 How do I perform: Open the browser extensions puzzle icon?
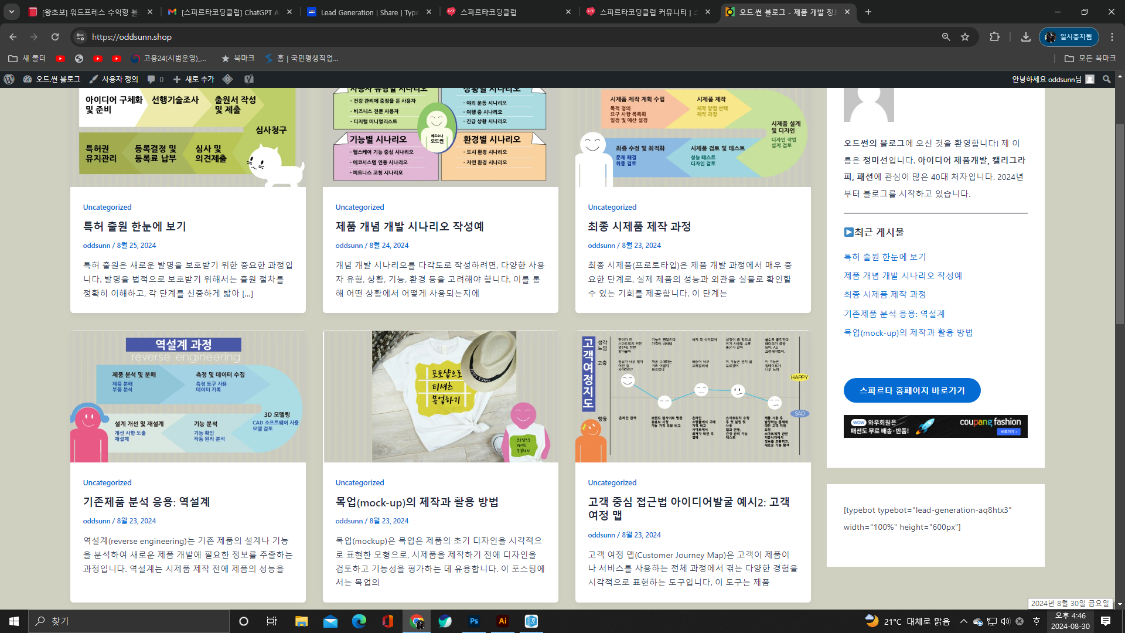pyautogui.click(x=994, y=37)
